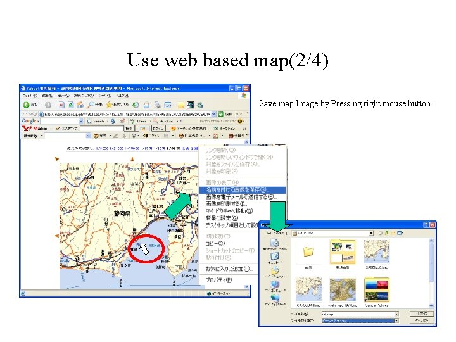Choose 画像を電子メールで送信する in context menu
The height and width of the screenshot is (342, 456).
click(x=242, y=197)
